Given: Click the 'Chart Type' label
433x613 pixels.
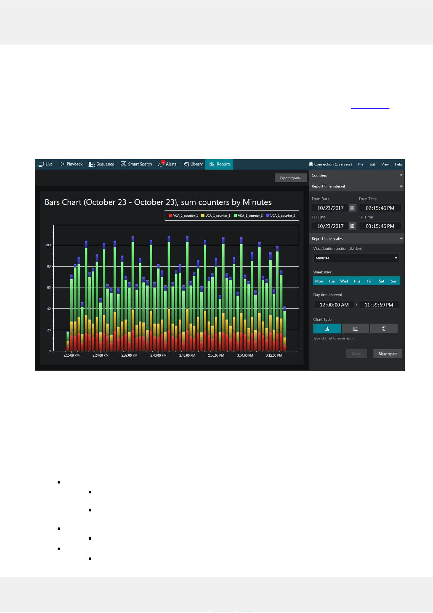Looking at the screenshot, I should click(322, 319).
